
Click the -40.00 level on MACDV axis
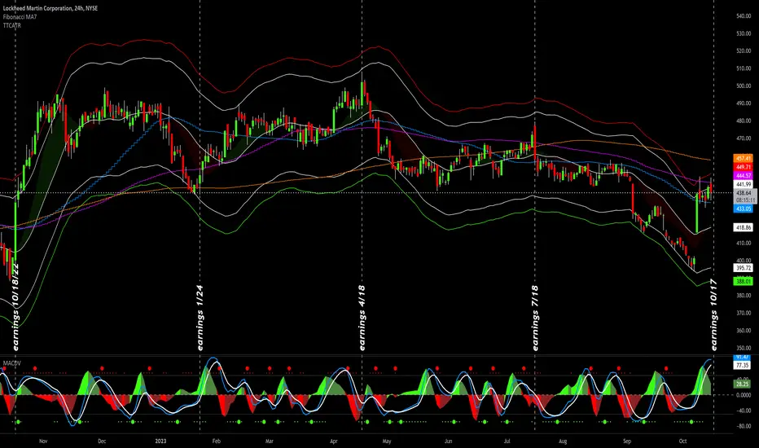click(744, 411)
